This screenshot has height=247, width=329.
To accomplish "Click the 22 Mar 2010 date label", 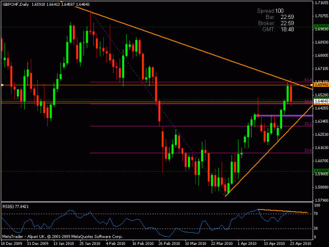I will (x=222, y=244).
